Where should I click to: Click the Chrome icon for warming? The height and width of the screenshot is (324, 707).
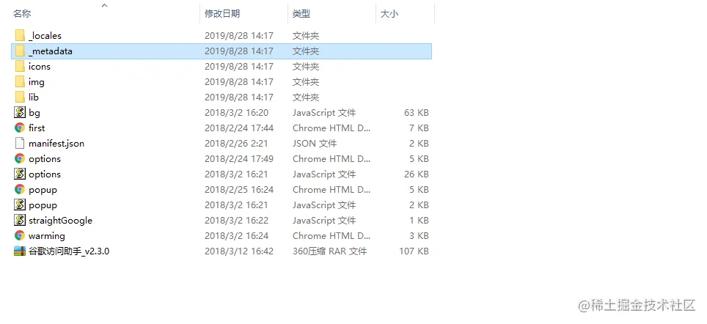(x=19, y=235)
